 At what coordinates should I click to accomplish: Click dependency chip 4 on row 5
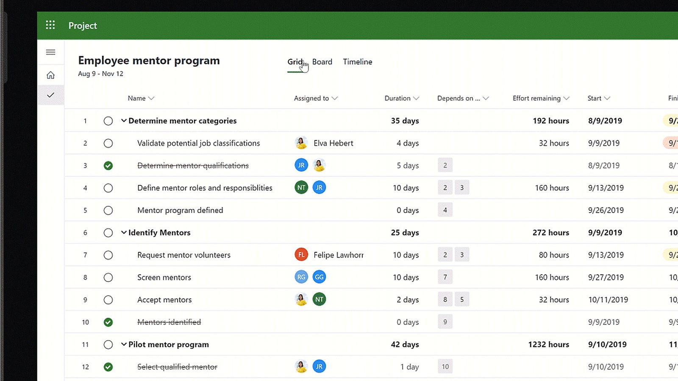[x=445, y=210]
